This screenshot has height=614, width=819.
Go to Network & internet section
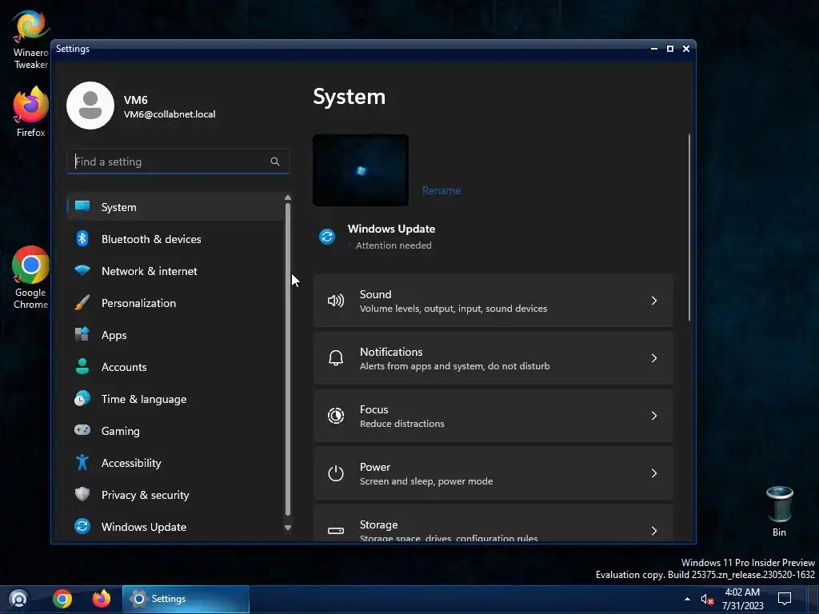tap(175, 271)
